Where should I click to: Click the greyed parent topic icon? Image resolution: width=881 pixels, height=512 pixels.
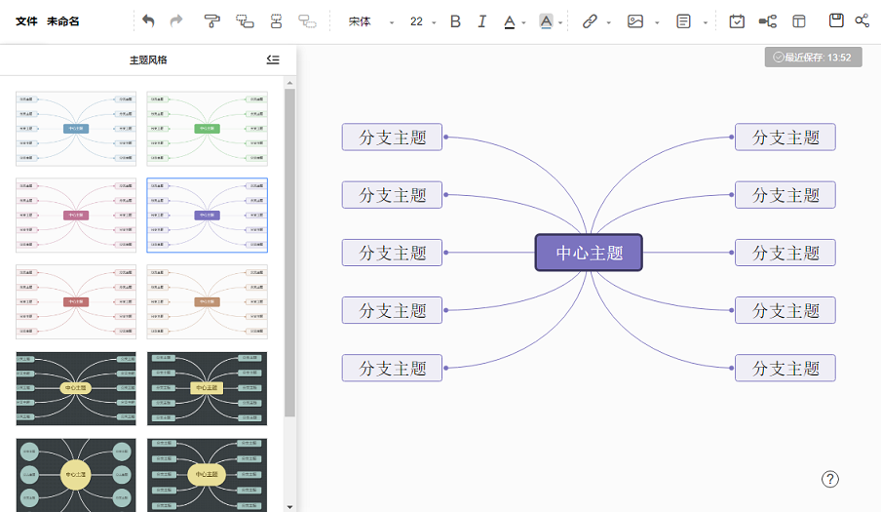pyautogui.click(x=307, y=21)
